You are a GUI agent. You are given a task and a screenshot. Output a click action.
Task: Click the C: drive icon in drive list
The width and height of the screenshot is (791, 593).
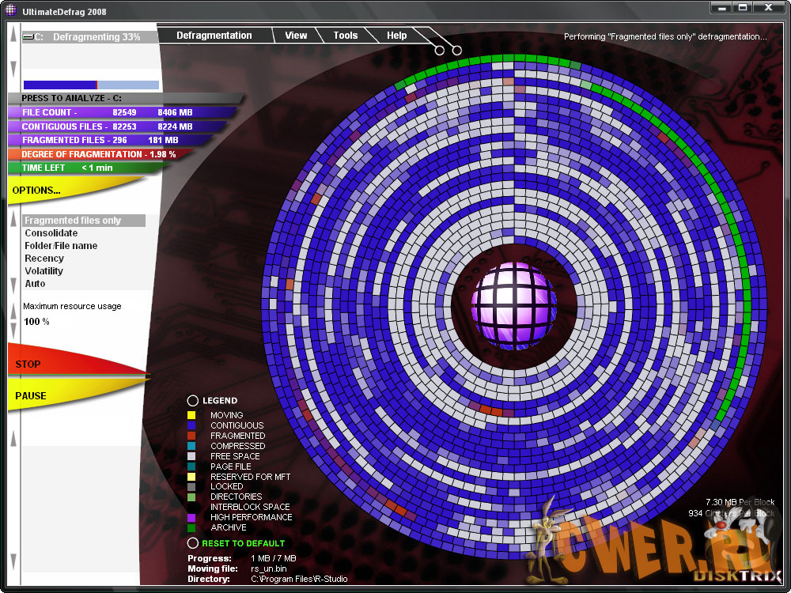(28, 37)
